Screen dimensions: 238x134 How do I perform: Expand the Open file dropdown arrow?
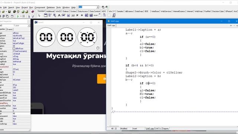[6, 12]
